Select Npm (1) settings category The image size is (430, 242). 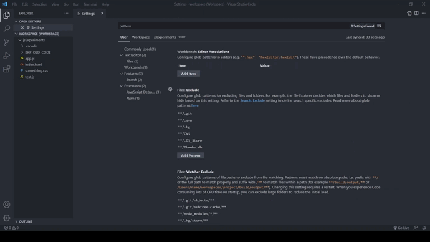pos(133,98)
